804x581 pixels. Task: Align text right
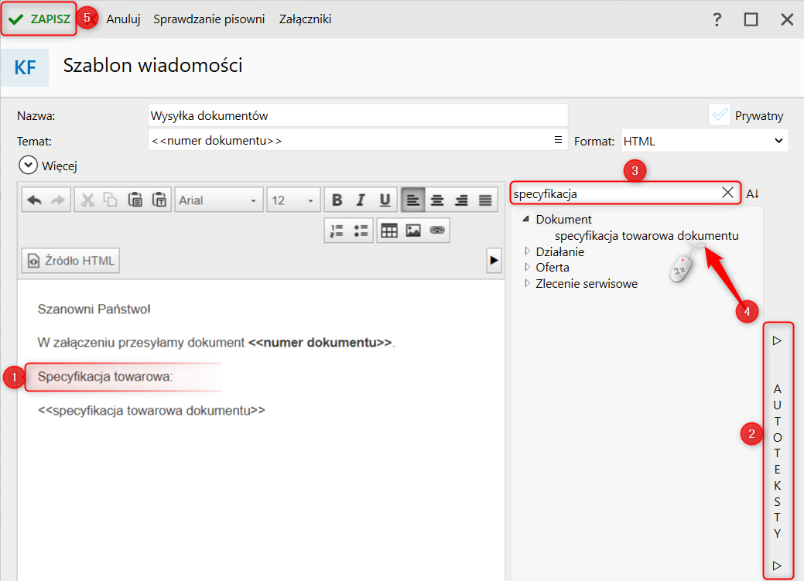coord(461,200)
